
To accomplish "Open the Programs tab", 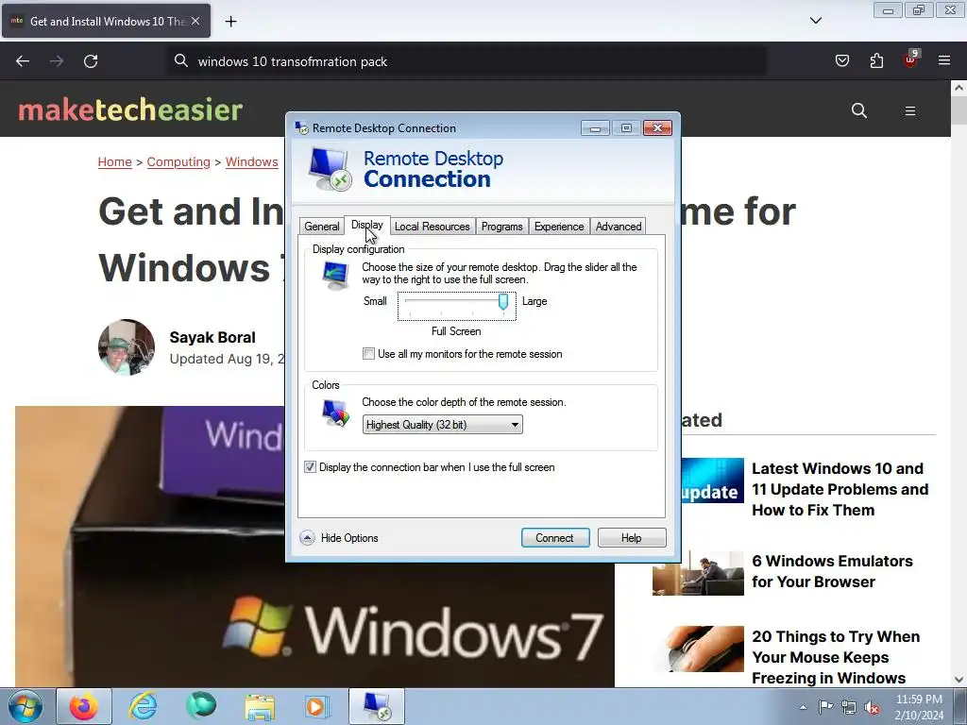I will [x=502, y=227].
